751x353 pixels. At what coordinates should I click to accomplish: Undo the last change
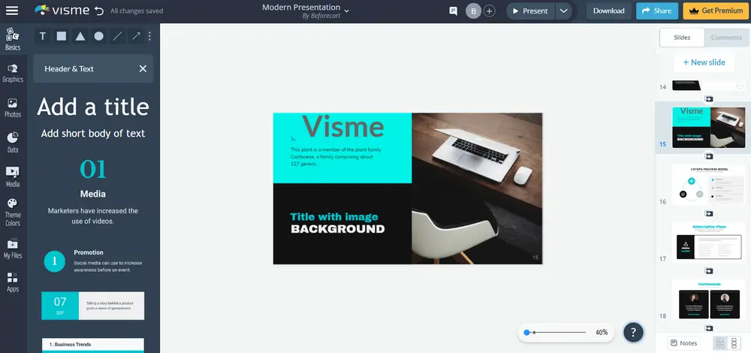(99, 11)
